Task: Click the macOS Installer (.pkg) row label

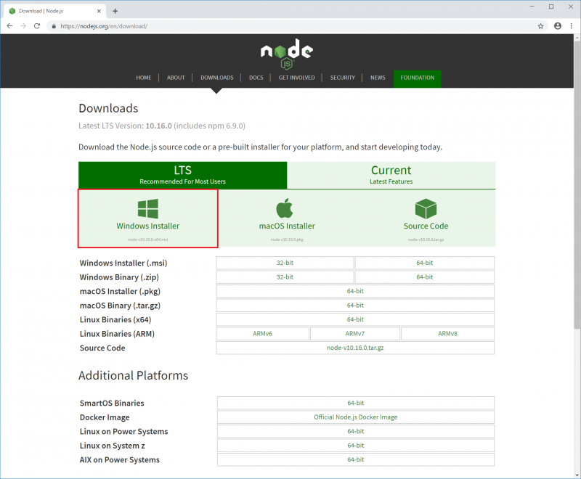Action: 120,291
